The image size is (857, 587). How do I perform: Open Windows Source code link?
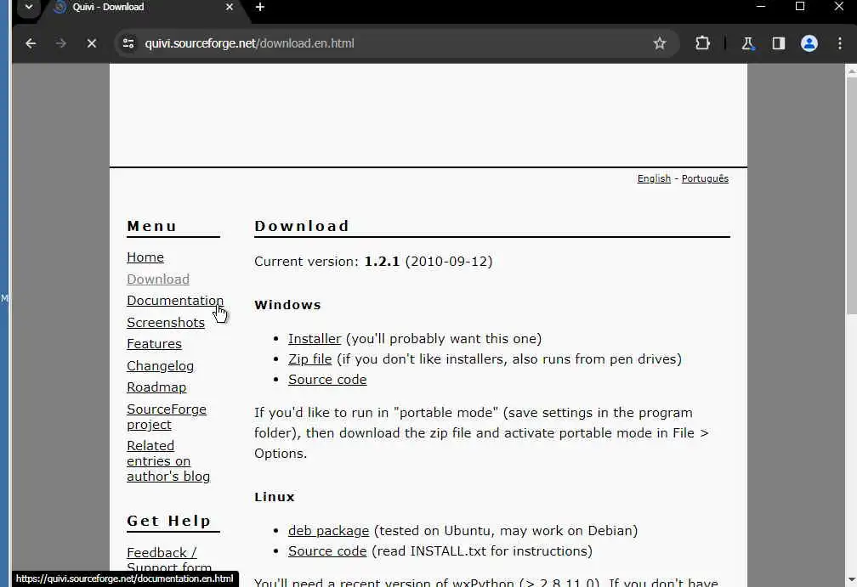click(327, 380)
